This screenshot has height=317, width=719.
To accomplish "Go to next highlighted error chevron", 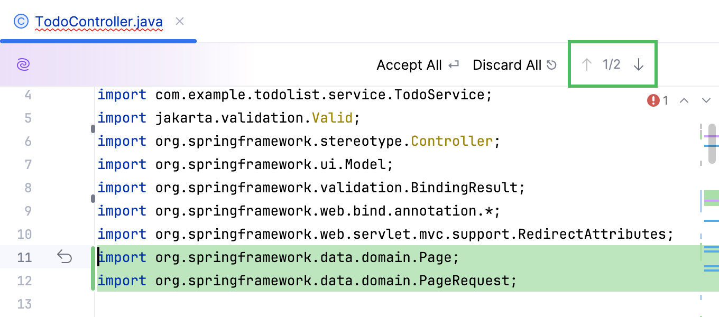I will (706, 100).
